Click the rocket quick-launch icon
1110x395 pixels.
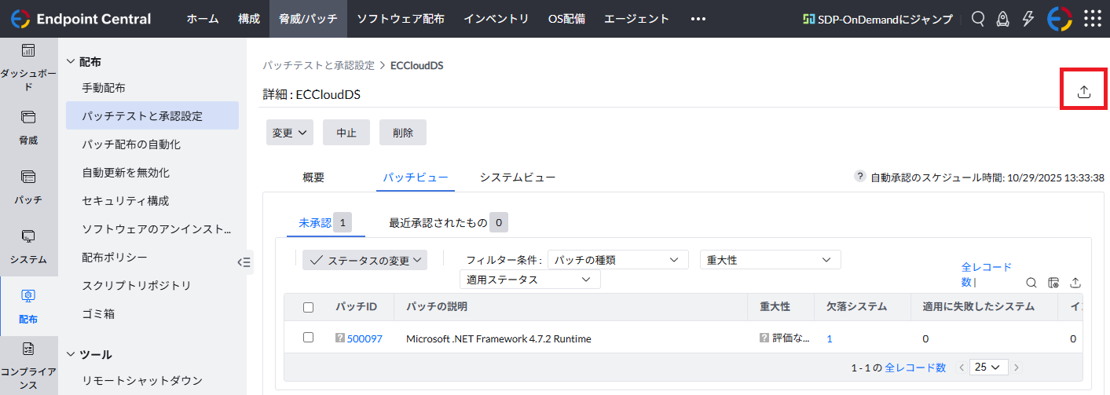click(1002, 19)
